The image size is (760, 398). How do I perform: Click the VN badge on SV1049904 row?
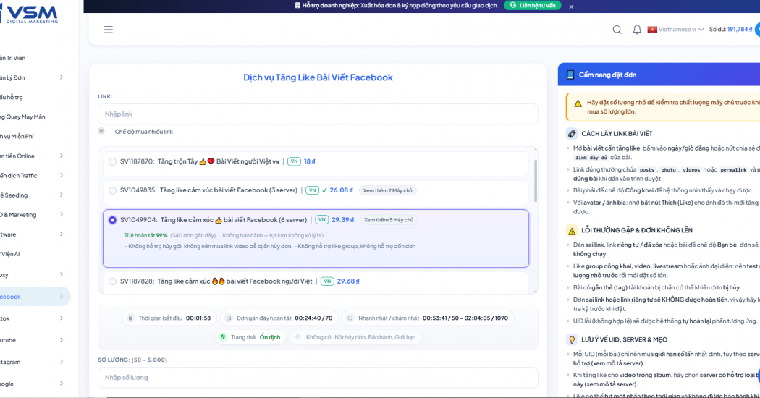coord(322,219)
